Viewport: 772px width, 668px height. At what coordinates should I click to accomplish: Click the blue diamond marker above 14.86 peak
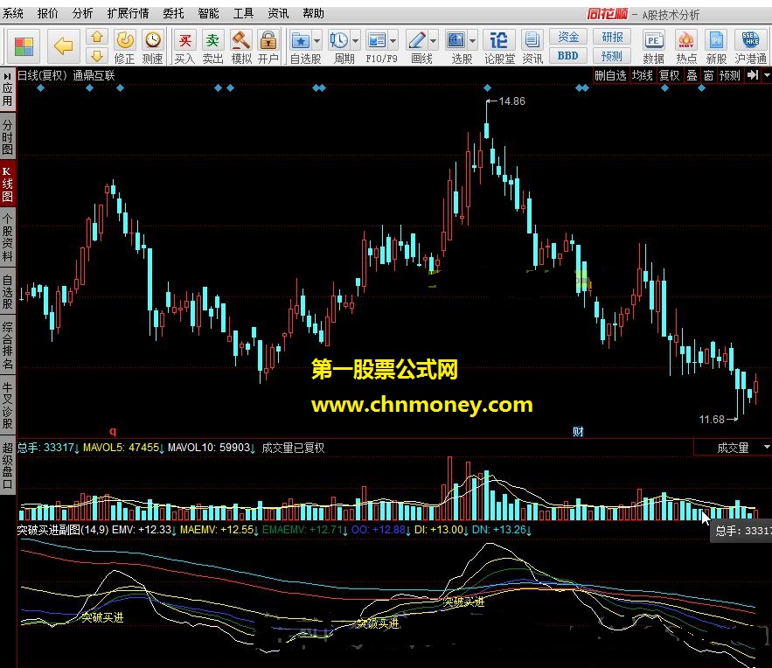487,88
